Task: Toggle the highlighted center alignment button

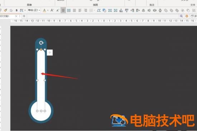Action: click(63, 10)
